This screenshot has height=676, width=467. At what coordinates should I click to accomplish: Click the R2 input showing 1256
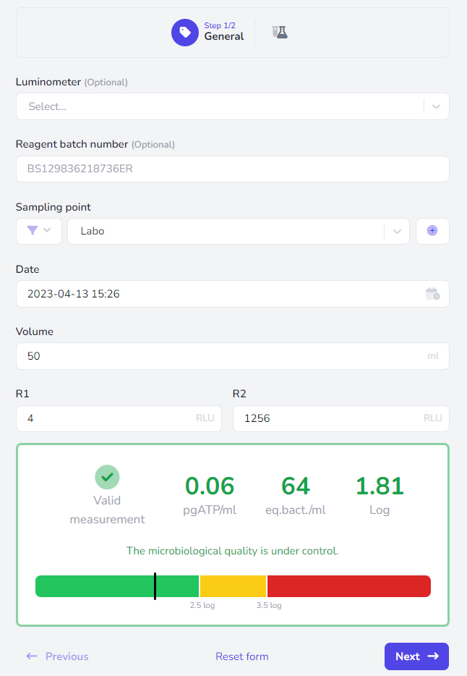(341, 418)
